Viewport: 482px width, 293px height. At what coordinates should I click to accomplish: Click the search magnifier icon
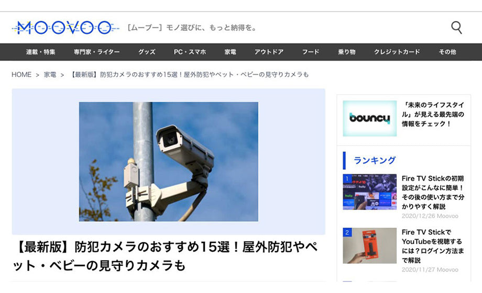pyautogui.click(x=456, y=28)
